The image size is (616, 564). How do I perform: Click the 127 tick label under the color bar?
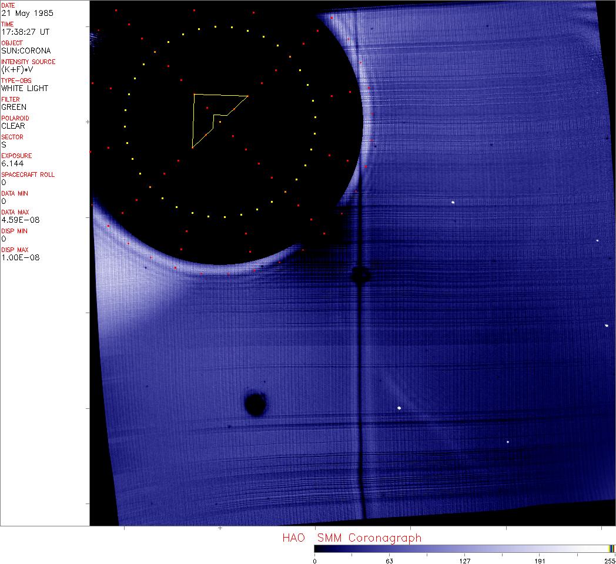(x=464, y=560)
